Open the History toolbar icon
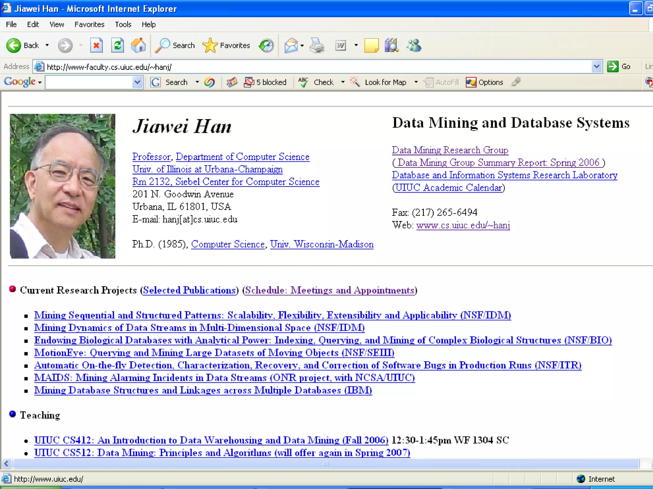Viewport: 653px width, 489px height. pos(266,46)
